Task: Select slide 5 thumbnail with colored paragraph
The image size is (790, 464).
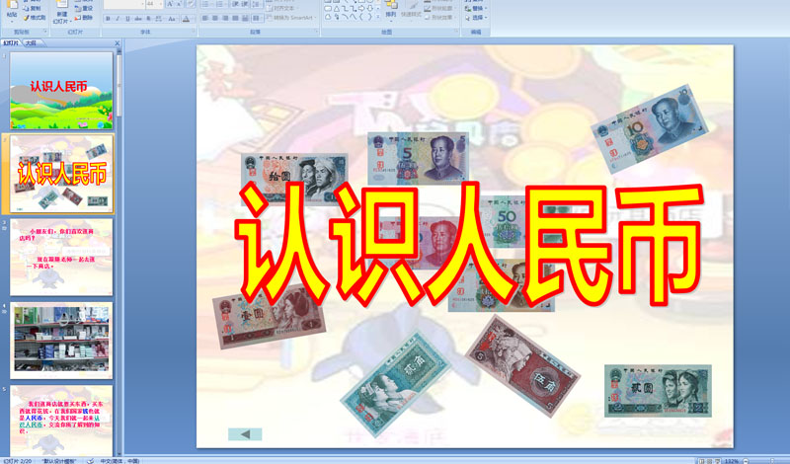Action: (61, 422)
